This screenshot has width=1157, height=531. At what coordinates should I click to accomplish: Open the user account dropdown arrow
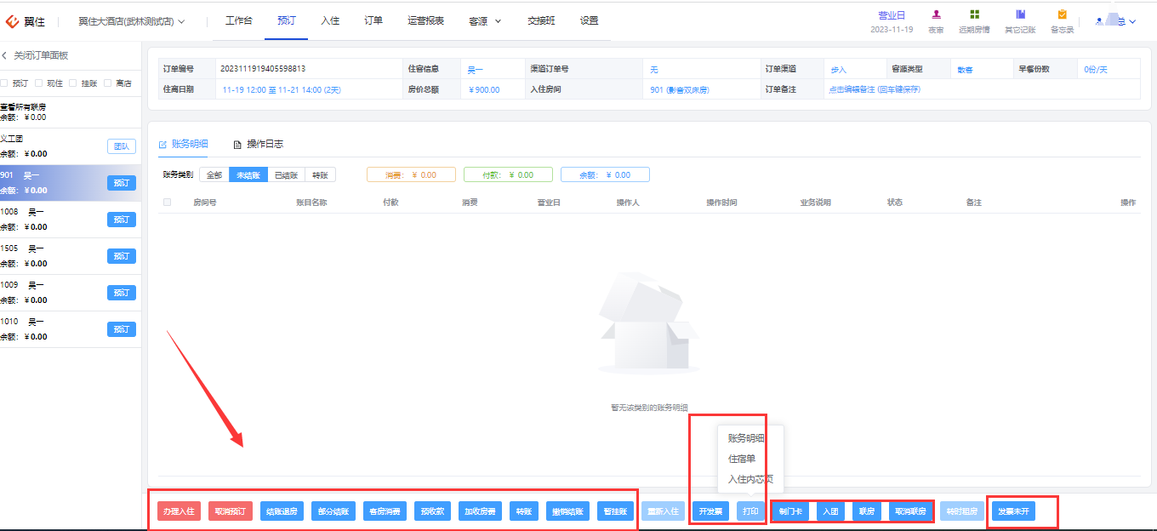coord(1132,22)
